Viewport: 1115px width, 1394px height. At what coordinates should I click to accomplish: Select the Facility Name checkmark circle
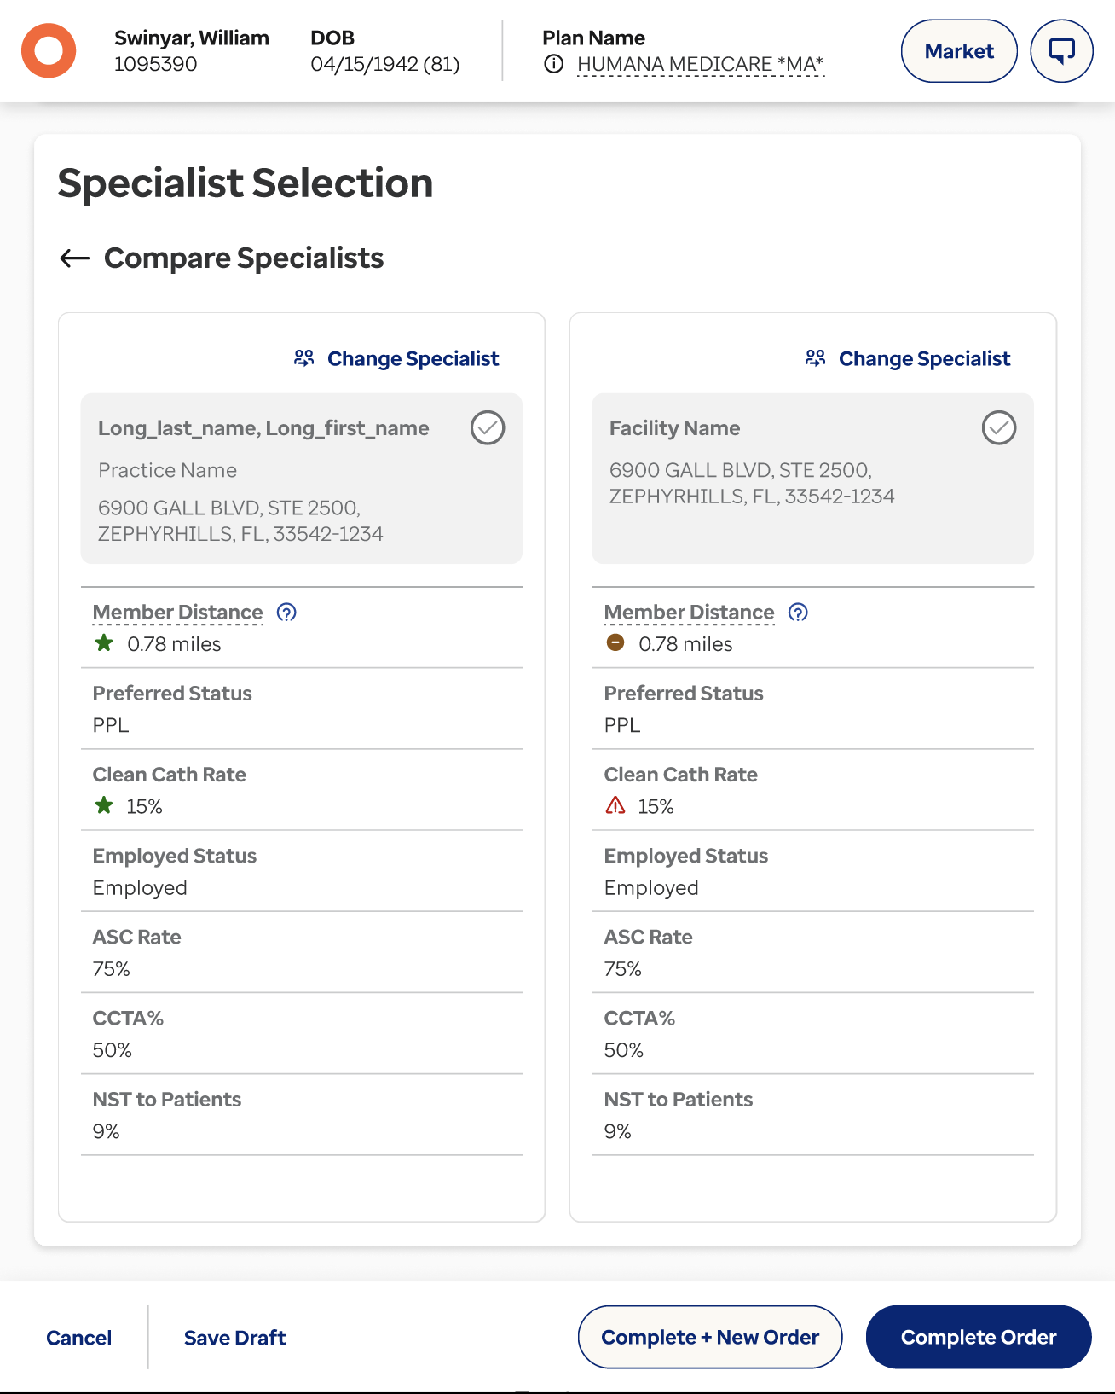(x=999, y=428)
